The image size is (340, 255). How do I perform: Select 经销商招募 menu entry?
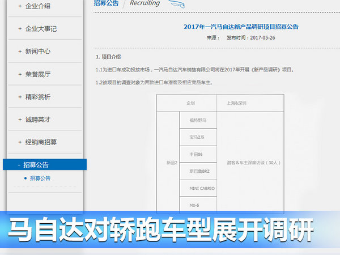click(41, 142)
